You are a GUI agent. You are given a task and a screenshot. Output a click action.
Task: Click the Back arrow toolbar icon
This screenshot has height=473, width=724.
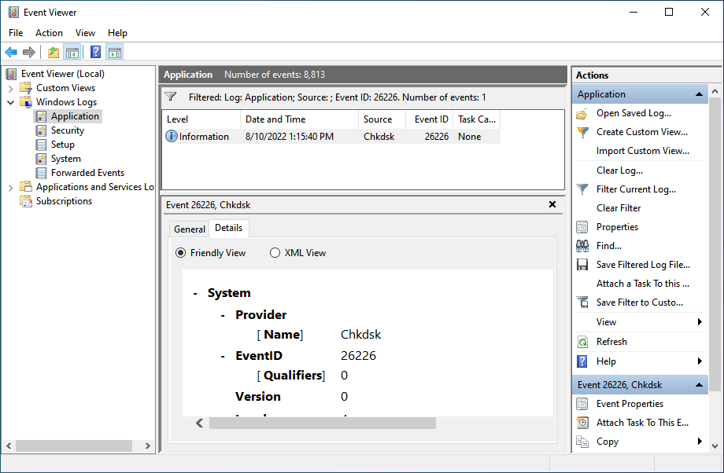(x=11, y=52)
